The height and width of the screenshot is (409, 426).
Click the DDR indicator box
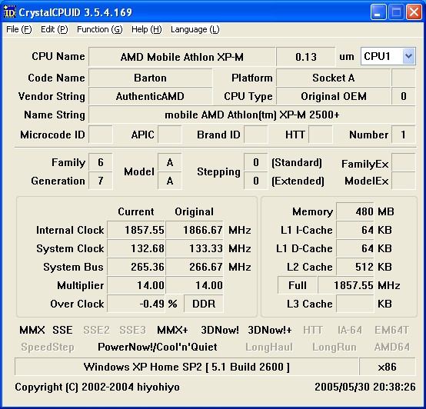click(204, 304)
